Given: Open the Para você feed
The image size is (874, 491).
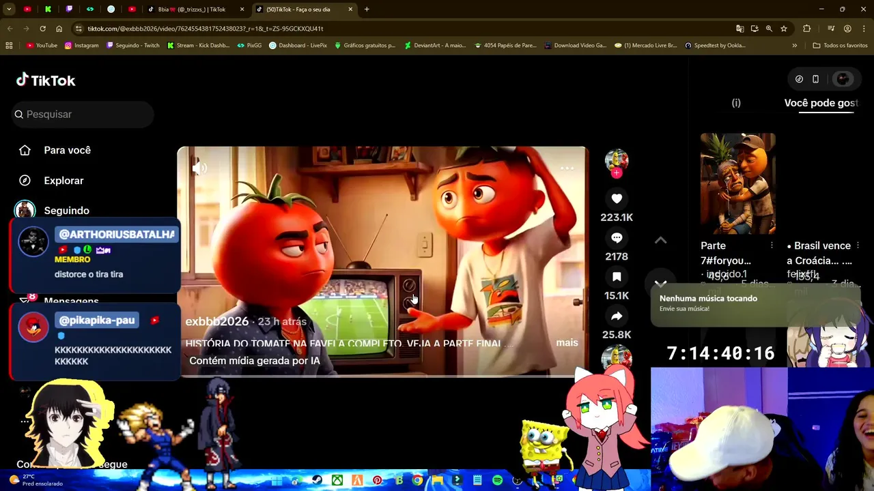Looking at the screenshot, I should [67, 150].
